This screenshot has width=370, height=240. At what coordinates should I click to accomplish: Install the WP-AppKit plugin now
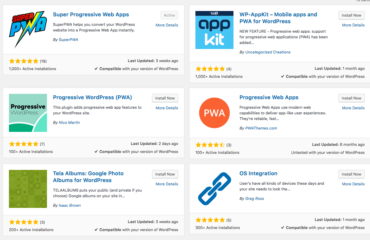[x=351, y=15]
